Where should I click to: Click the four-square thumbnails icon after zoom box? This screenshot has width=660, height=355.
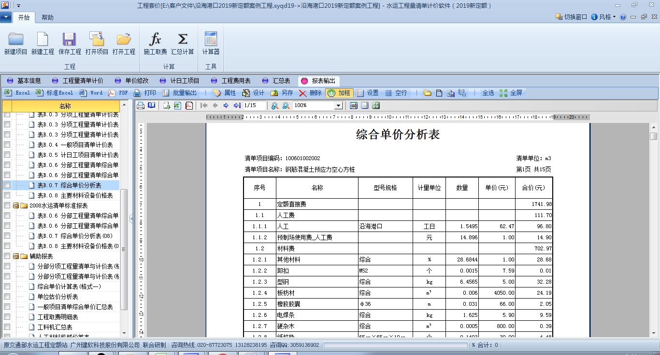376,105
